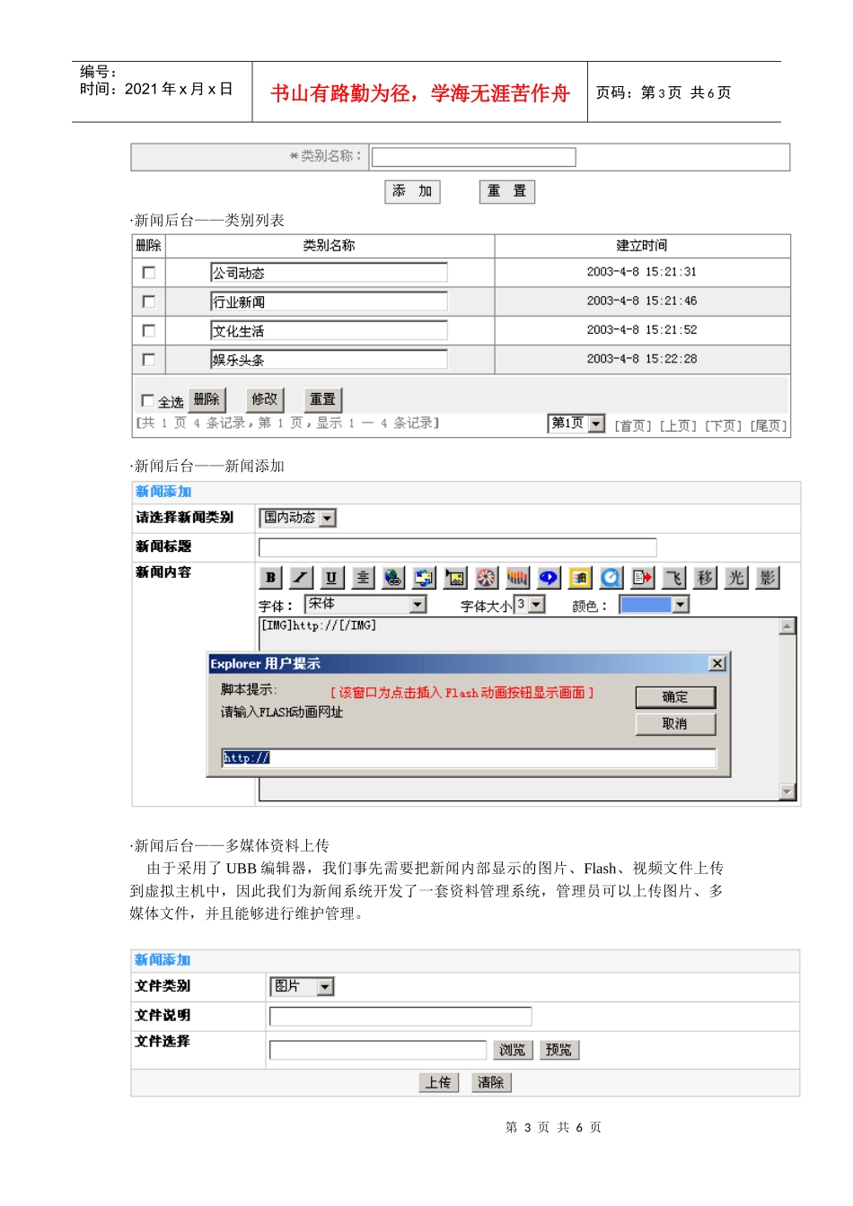Viewport: 853px width, 1206px height.
Task: Click the 文件说明 input field
Action: pos(400,1017)
